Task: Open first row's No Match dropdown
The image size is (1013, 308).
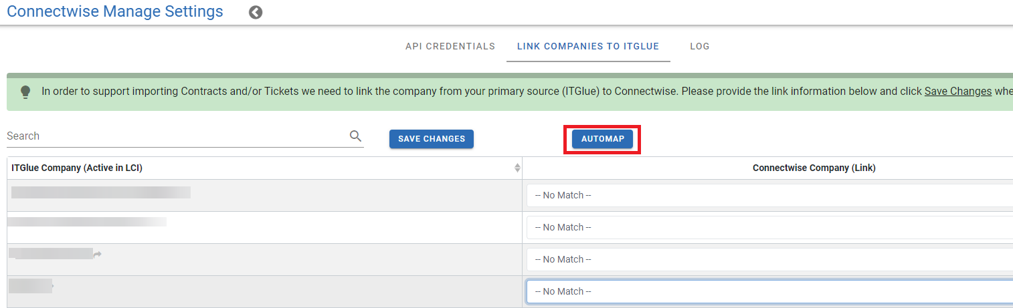Action: 769,196
